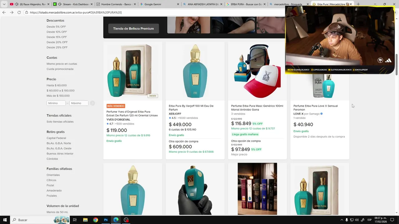Open Erba Pura Masc Genérico Morral Gorra image
The height and width of the screenshot is (224, 399).
click(x=257, y=71)
